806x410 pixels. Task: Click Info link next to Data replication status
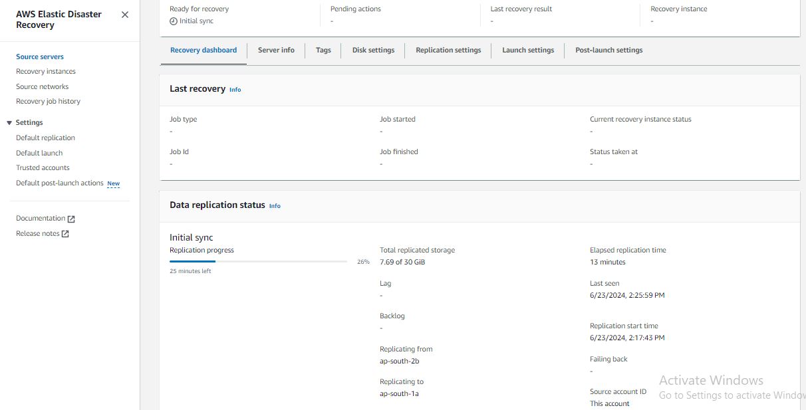coord(275,206)
